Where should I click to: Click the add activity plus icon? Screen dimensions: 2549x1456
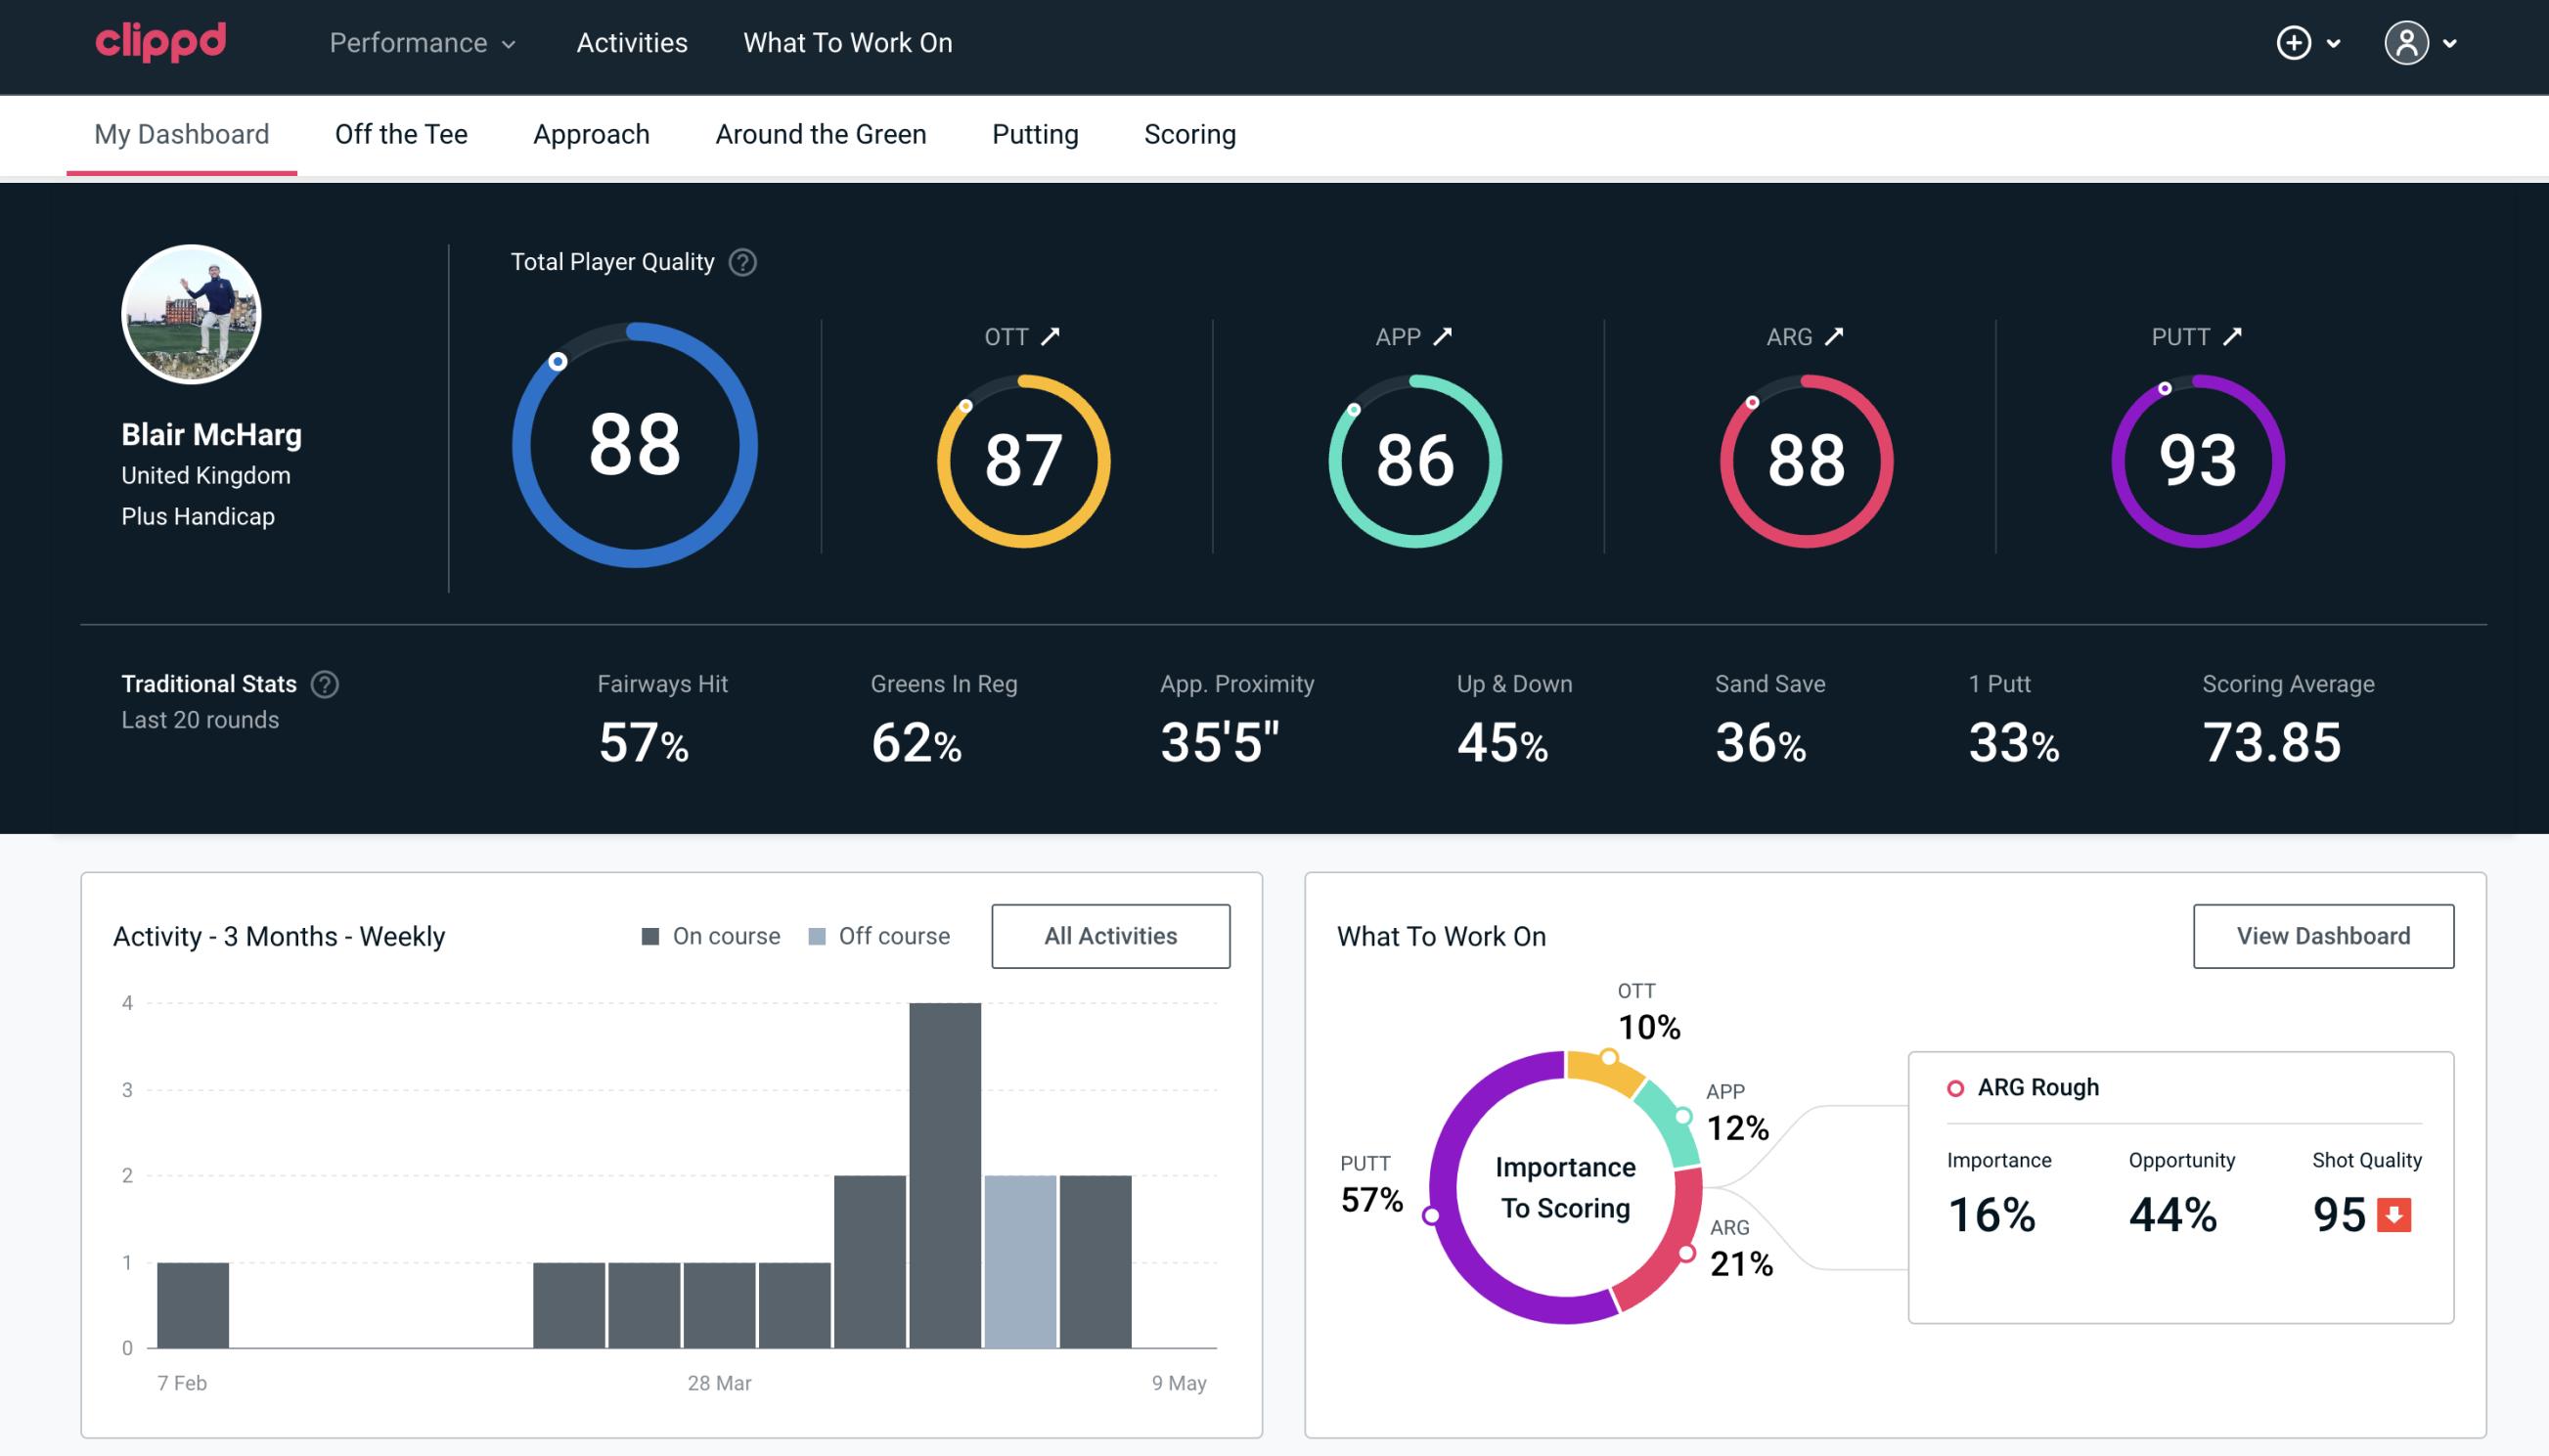2294,44
